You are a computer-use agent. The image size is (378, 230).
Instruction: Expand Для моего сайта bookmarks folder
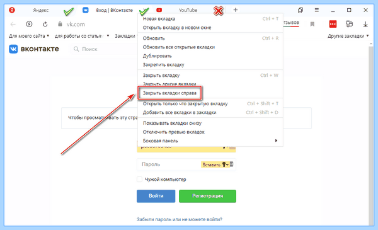[29, 36]
